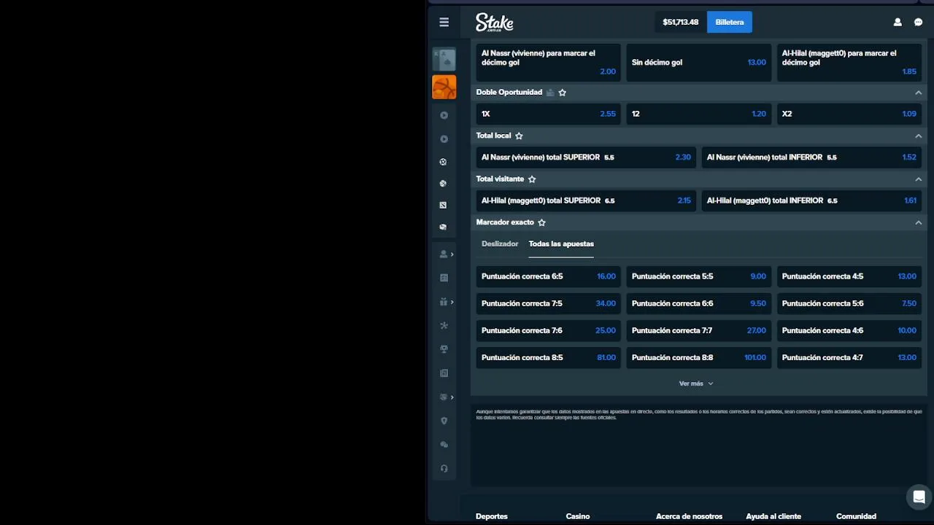Expand arrow next to profile sidebar icon
This screenshot has width=934, height=525.
452,254
